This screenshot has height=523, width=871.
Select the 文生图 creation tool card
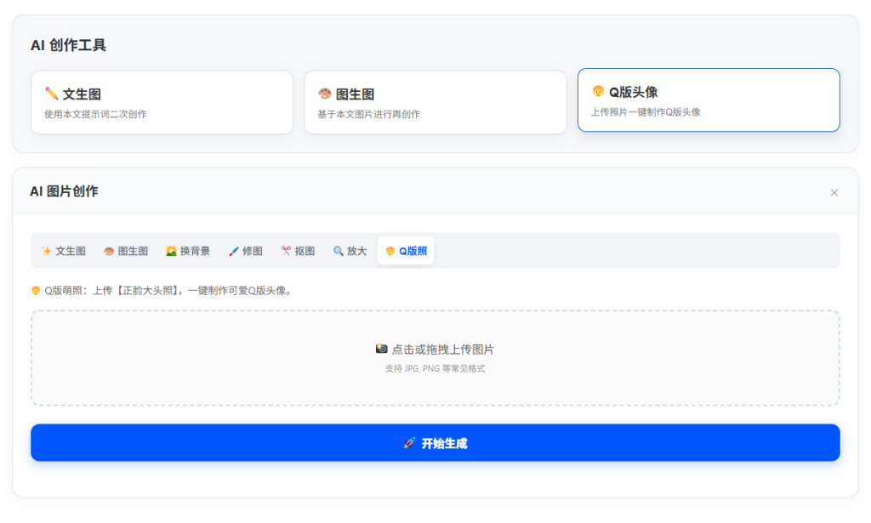coord(162,101)
